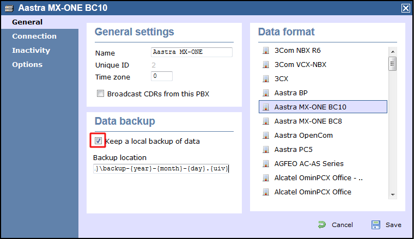The image size is (414, 239).
Task: Click the AGFEO AC-AS Series icon
Action: click(x=266, y=164)
